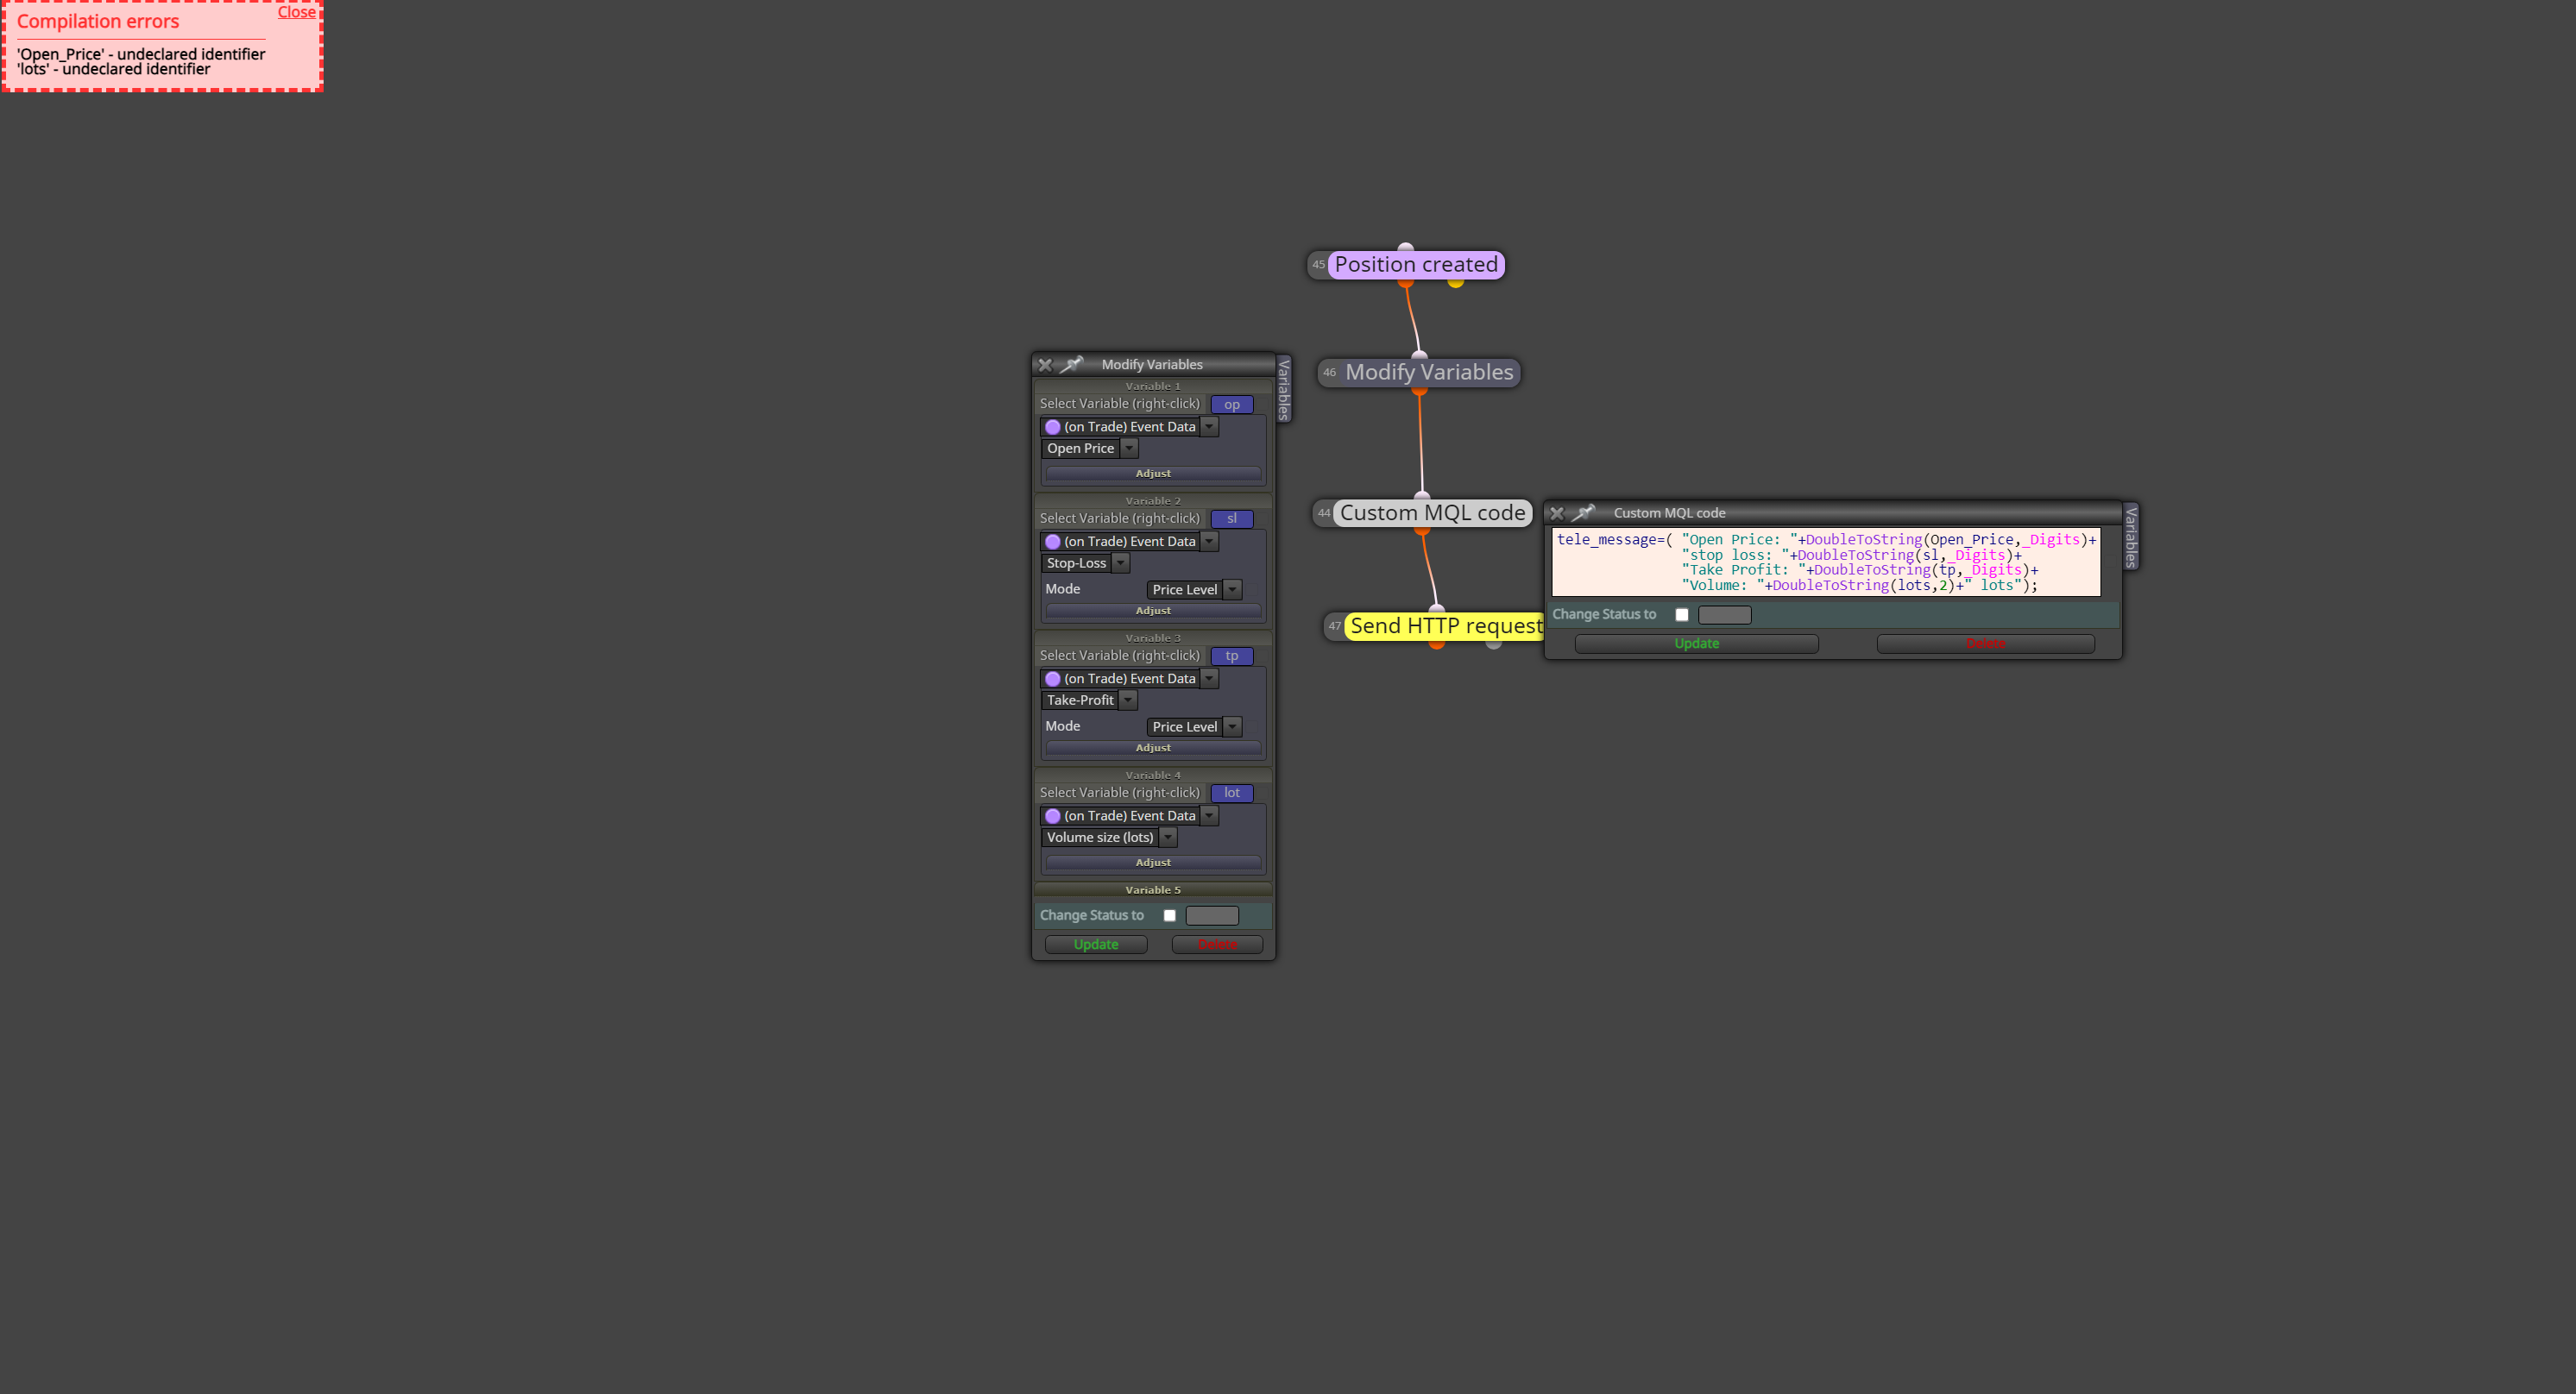Click the block number 46 badge
Viewport: 2576px width, 1394px height.
1329,373
